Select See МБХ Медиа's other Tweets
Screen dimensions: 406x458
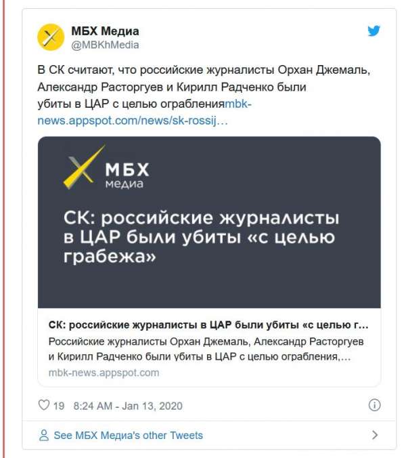pos(128,436)
